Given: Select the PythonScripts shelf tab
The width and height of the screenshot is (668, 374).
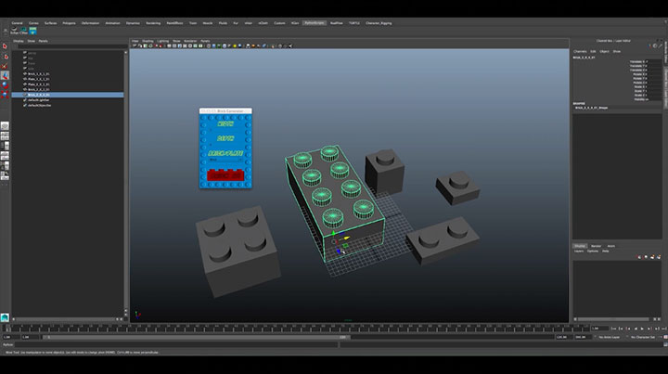Looking at the screenshot, I should pos(315,23).
